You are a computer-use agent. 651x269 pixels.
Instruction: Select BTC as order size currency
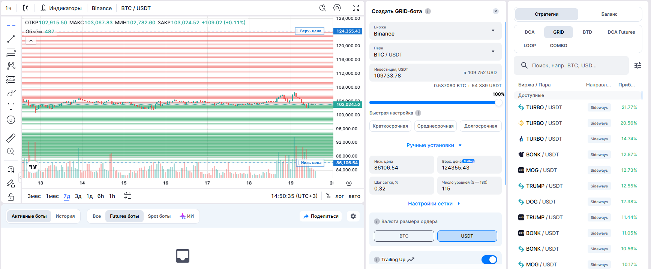(404, 236)
